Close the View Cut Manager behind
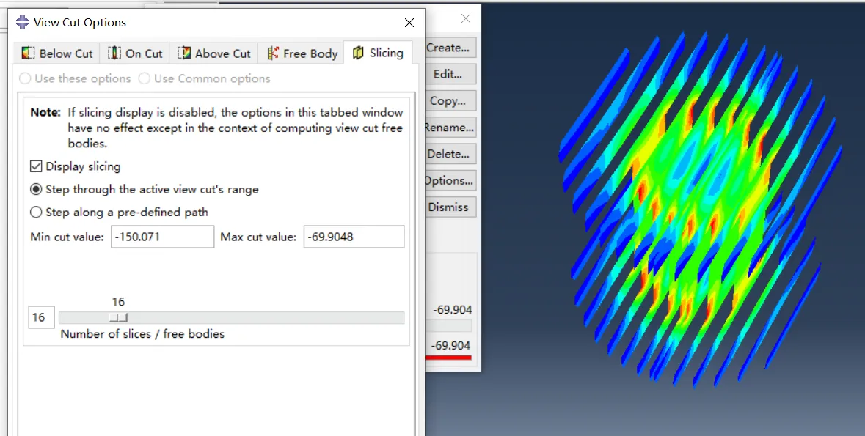The image size is (865, 436). click(x=466, y=19)
